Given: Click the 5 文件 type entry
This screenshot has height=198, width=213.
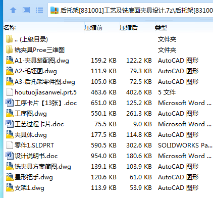Looking at the screenshot, I should (x=167, y=92).
